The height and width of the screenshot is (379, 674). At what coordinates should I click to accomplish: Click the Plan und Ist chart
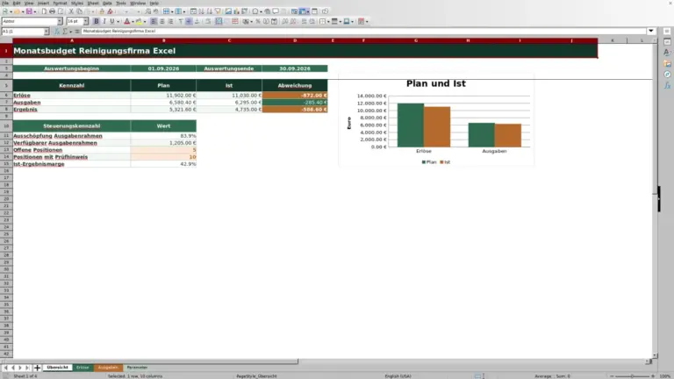tap(436, 121)
